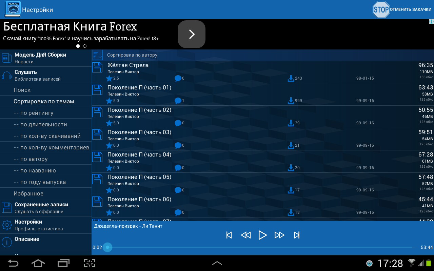Sort by кол-ву скачиваний
Image resolution: width=434 pixels, height=271 pixels.
[46, 136]
